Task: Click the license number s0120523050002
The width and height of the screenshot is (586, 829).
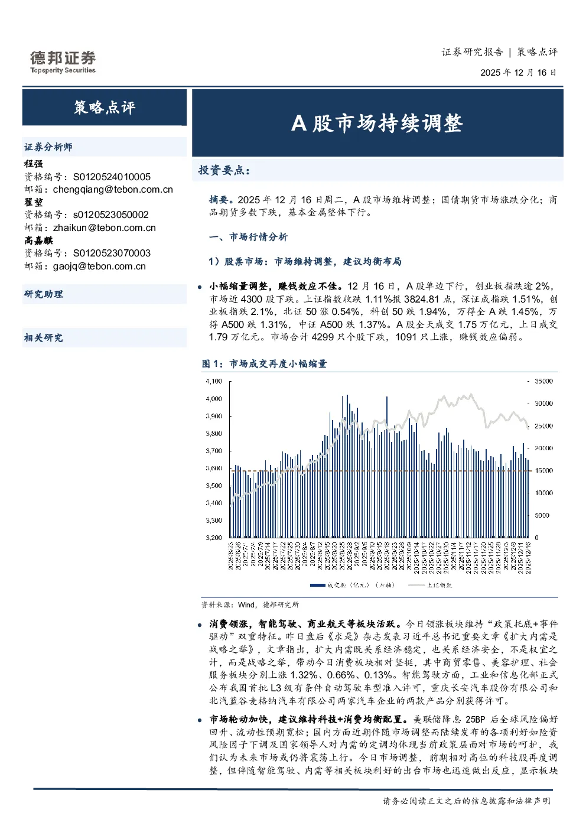Action: [111, 214]
